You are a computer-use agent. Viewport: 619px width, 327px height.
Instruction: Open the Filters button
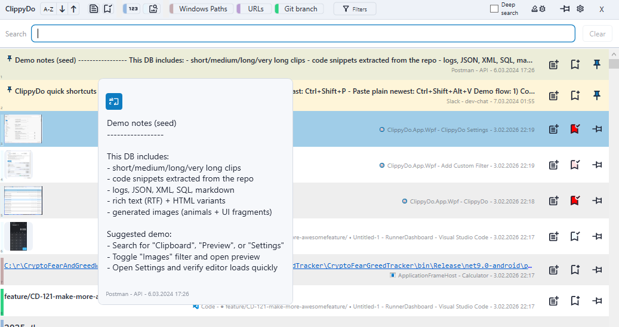(x=355, y=9)
